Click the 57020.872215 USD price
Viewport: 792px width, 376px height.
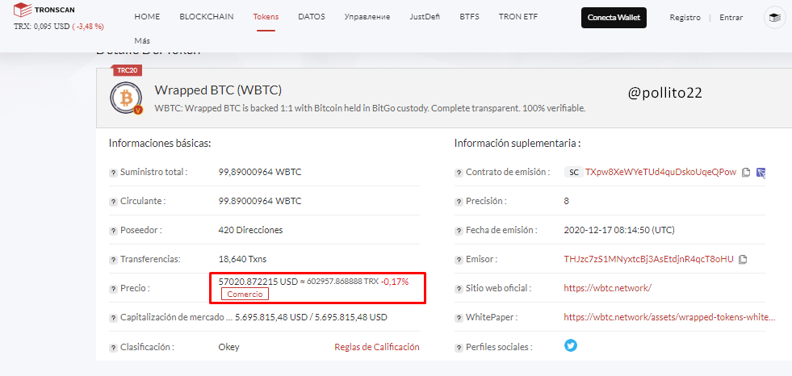coord(258,282)
